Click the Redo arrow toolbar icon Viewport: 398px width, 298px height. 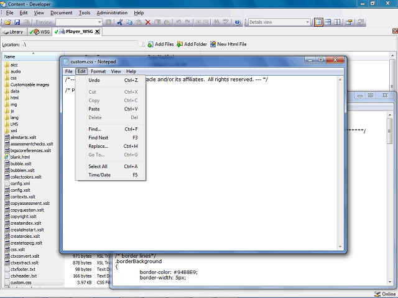(188, 22)
